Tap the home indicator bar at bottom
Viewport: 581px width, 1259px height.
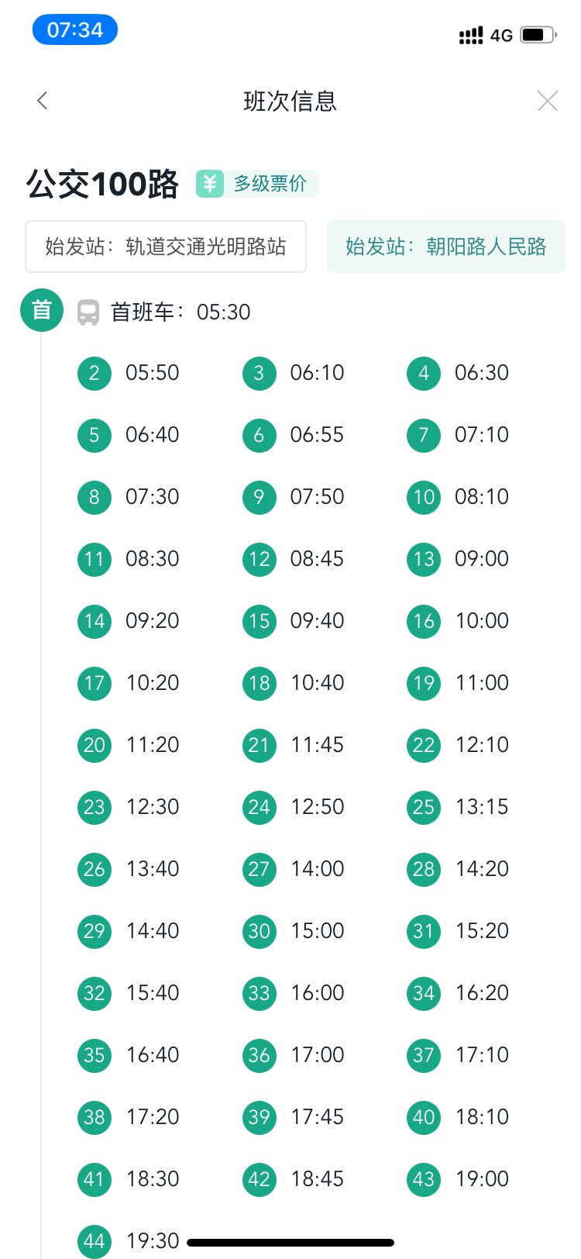coord(290,1243)
